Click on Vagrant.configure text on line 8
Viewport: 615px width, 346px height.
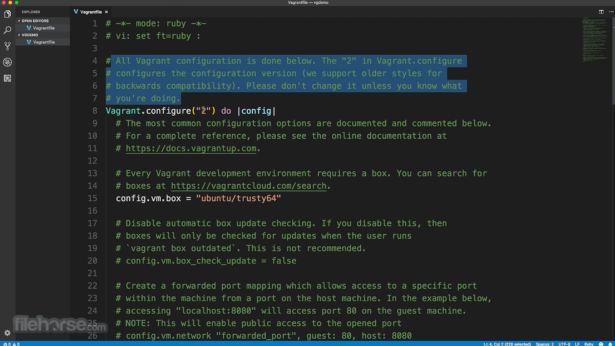point(148,111)
